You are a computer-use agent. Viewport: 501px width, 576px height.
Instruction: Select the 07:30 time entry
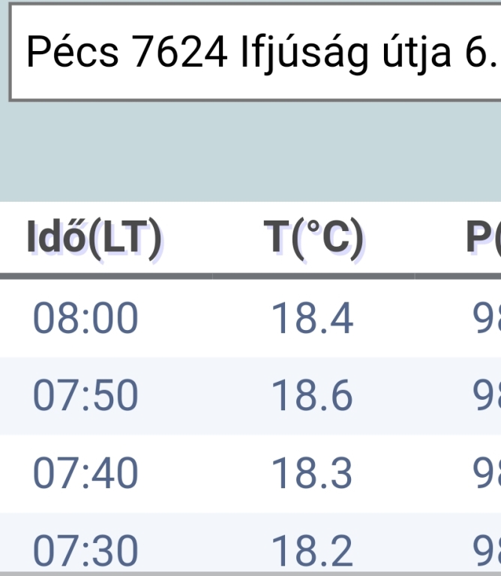pyautogui.click(x=85, y=550)
